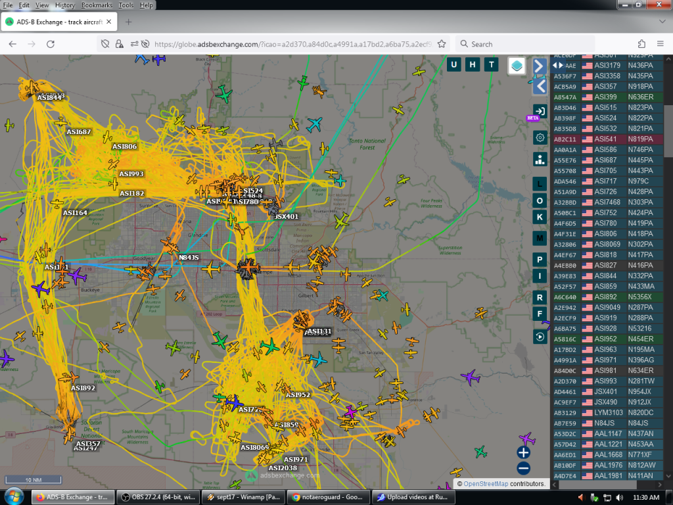
Task: Open the Help menu
Action: 146,5
